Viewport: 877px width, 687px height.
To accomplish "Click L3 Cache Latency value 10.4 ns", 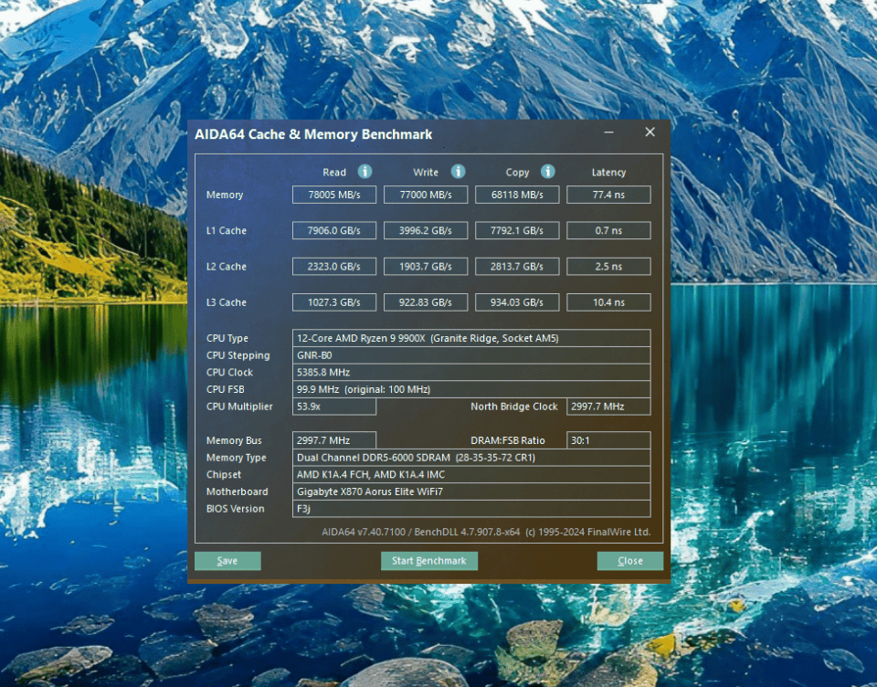I will [x=608, y=302].
